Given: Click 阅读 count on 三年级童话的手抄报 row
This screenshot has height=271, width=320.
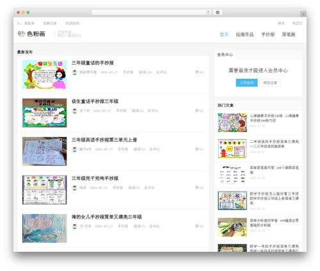Looking at the screenshot, I should [x=145, y=72].
